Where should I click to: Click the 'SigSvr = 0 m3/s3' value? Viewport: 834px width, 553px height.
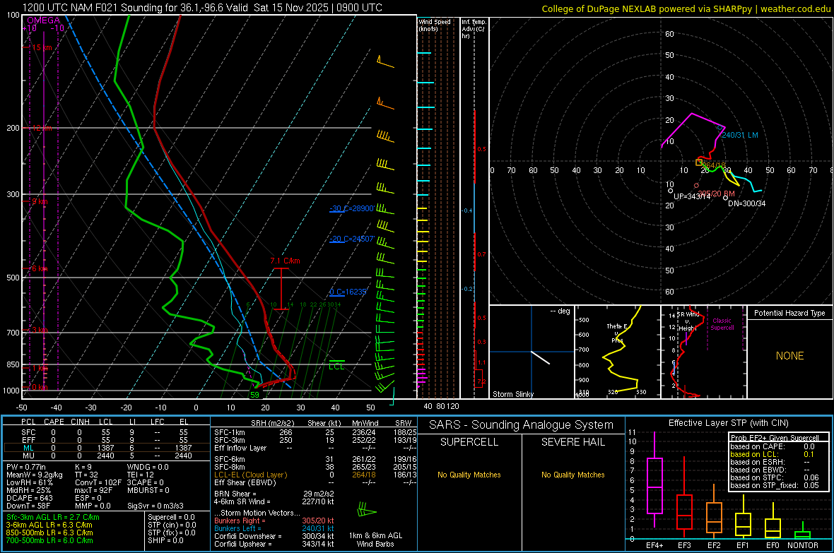155,506
